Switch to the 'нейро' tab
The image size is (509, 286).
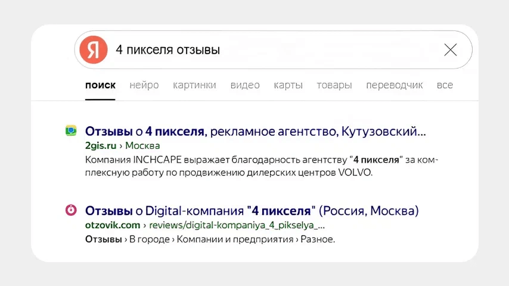pyautogui.click(x=144, y=85)
